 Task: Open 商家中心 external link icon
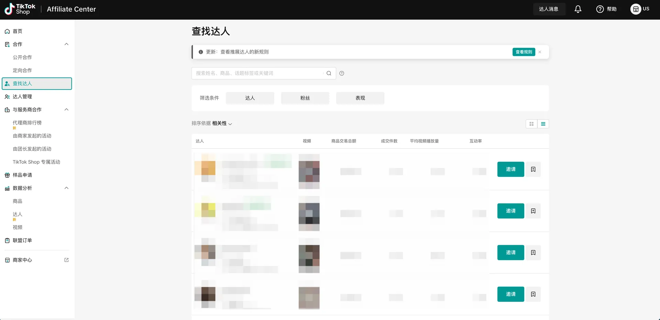click(x=66, y=260)
